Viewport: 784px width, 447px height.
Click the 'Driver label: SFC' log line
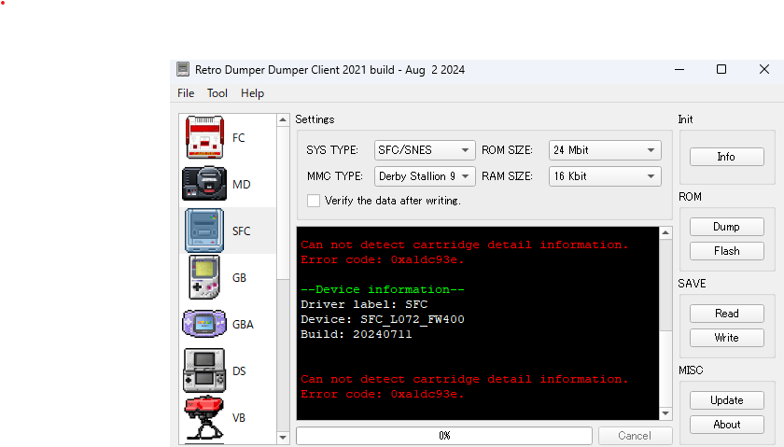click(x=364, y=304)
